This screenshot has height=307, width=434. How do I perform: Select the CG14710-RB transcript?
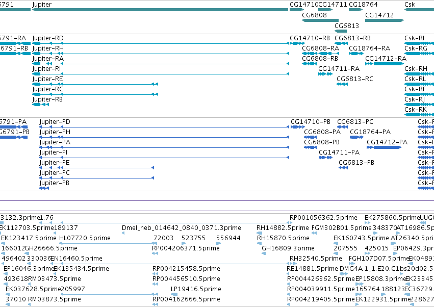(x=297, y=43)
